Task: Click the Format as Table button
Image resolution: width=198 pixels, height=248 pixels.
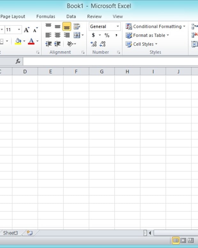Action: 147,36
